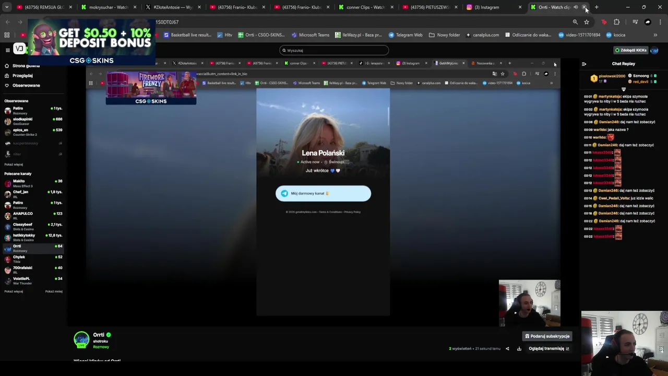Open the browser extensions puzzle icon
The height and width of the screenshot is (376, 668).
[617, 22]
